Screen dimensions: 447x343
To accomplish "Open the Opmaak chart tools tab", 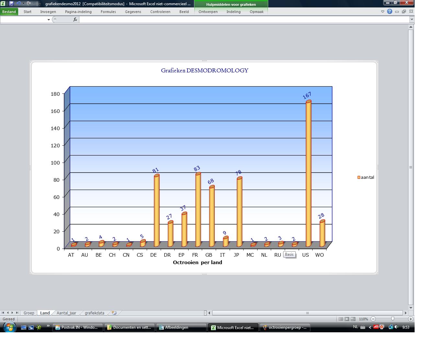I will coord(257,12).
